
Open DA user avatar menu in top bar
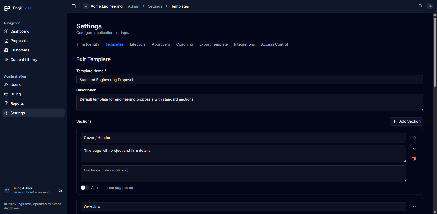430,6
